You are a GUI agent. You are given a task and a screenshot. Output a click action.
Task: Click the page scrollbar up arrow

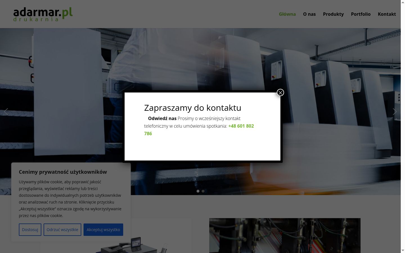pos(403,2)
